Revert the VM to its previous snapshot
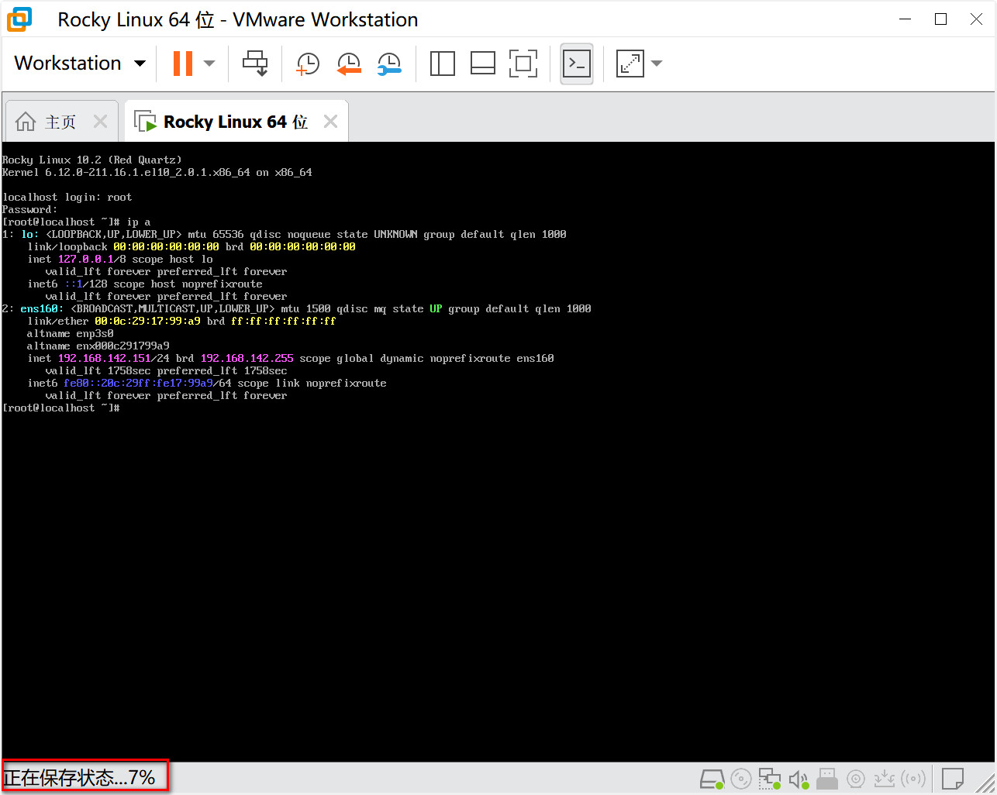 tap(349, 64)
